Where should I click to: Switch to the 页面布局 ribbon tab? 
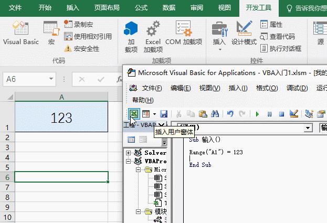click(107, 8)
